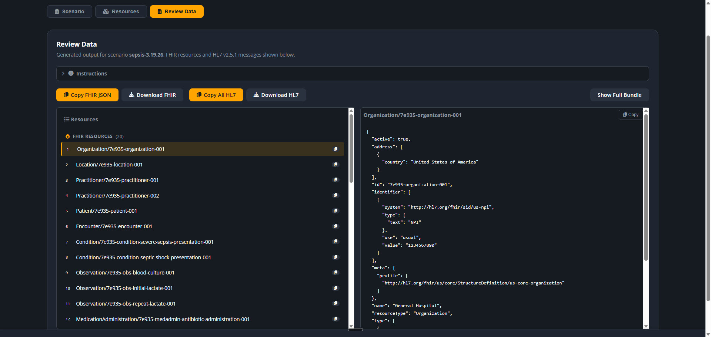The image size is (711, 337).
Task: Click resource list scrollbar up arrow
Action: [351, 110]
